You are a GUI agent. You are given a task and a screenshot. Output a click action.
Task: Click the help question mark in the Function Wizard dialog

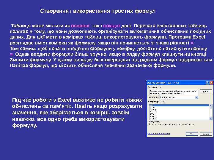pyautogui.click(x=207, y=83)
